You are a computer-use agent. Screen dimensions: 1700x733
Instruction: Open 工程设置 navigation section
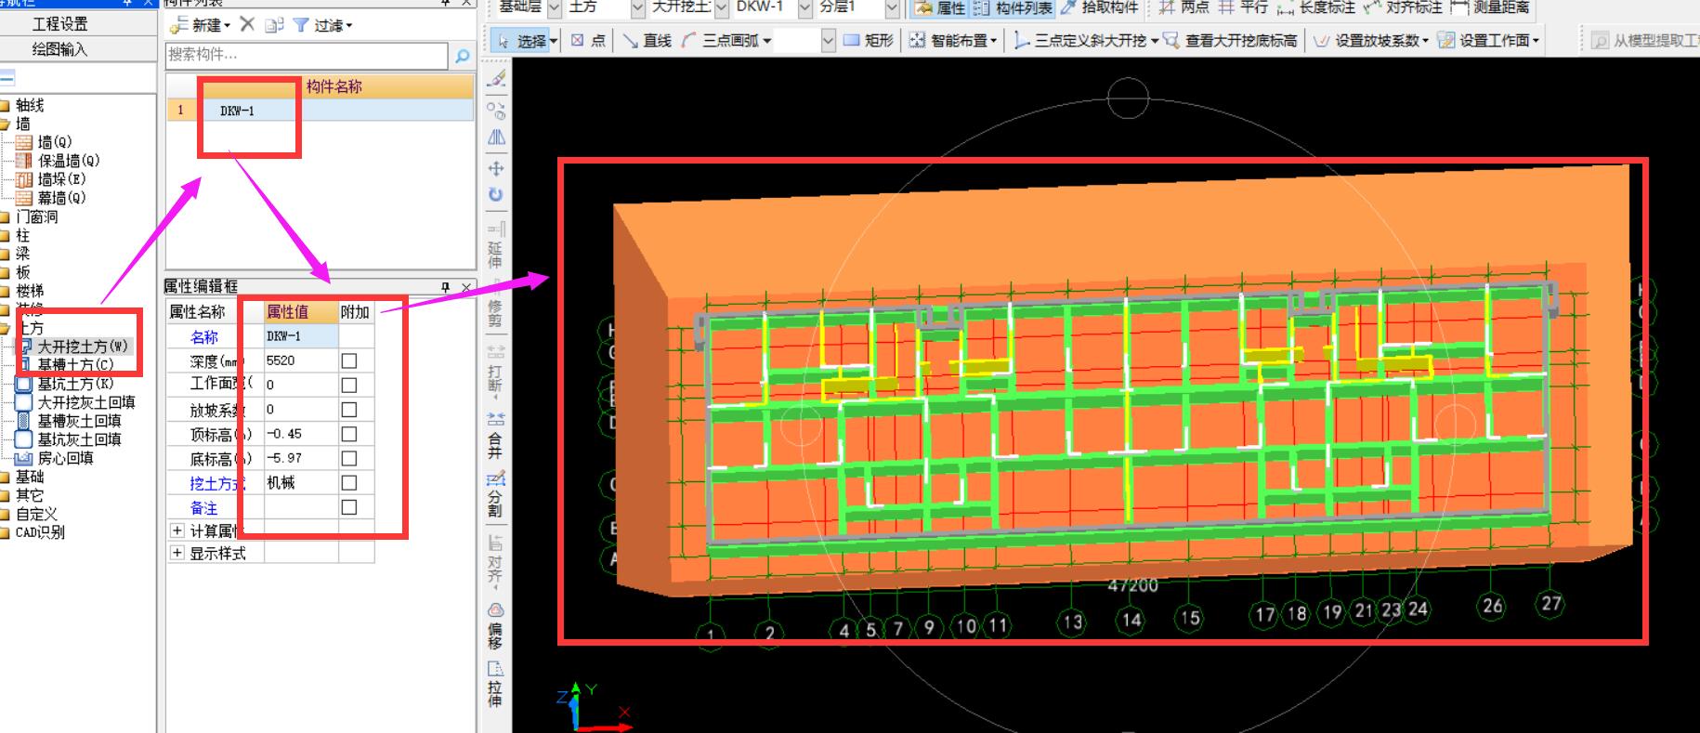60,24
